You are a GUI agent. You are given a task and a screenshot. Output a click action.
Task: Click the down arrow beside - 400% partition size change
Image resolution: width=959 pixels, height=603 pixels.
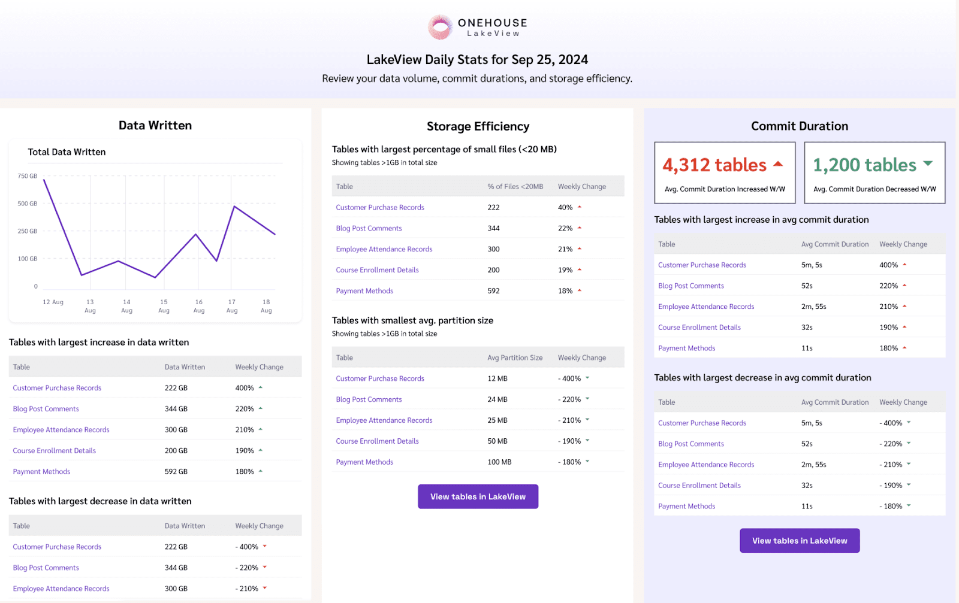pyautogui.click(x=587, y=378)
